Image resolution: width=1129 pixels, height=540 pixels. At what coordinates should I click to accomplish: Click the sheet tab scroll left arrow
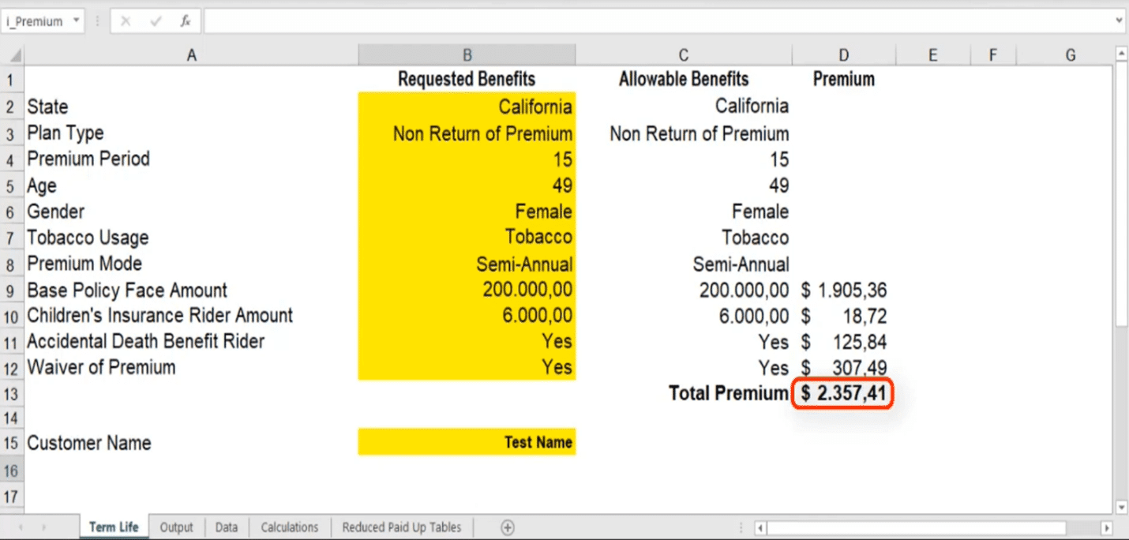click(21, 527)
